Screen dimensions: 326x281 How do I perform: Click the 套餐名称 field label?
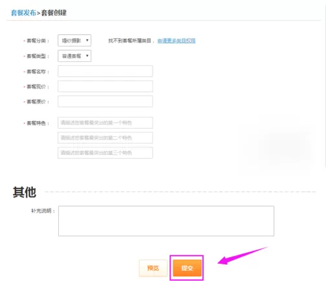[x=38, y=72]
